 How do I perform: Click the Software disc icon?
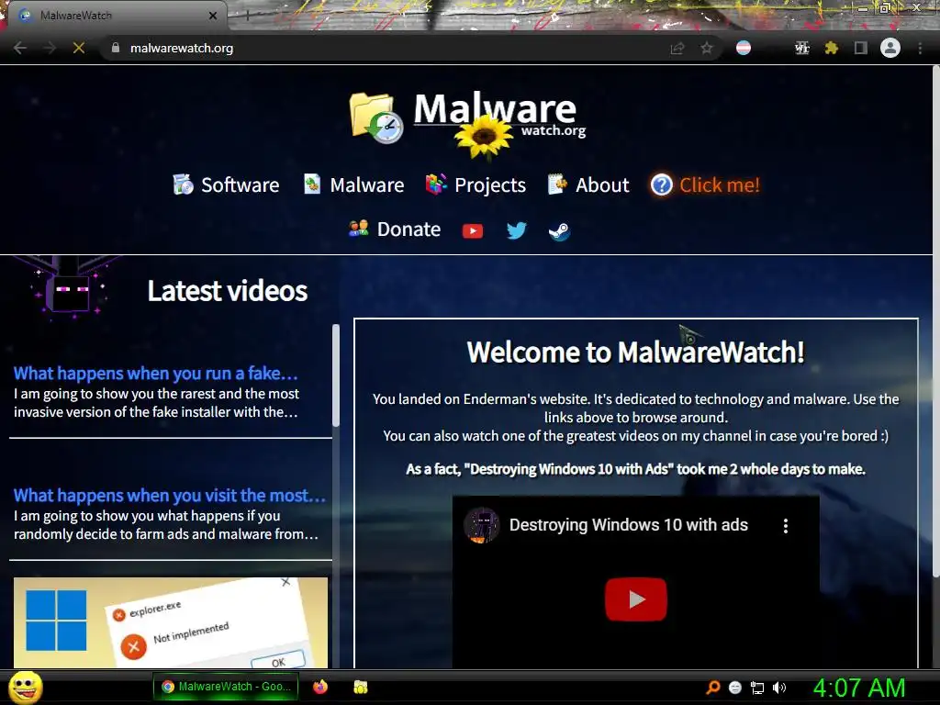pyautogui.click(x=184, y=185)
